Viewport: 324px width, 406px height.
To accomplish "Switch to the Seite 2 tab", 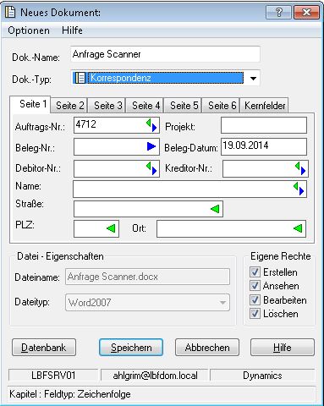I will [69, 106].
